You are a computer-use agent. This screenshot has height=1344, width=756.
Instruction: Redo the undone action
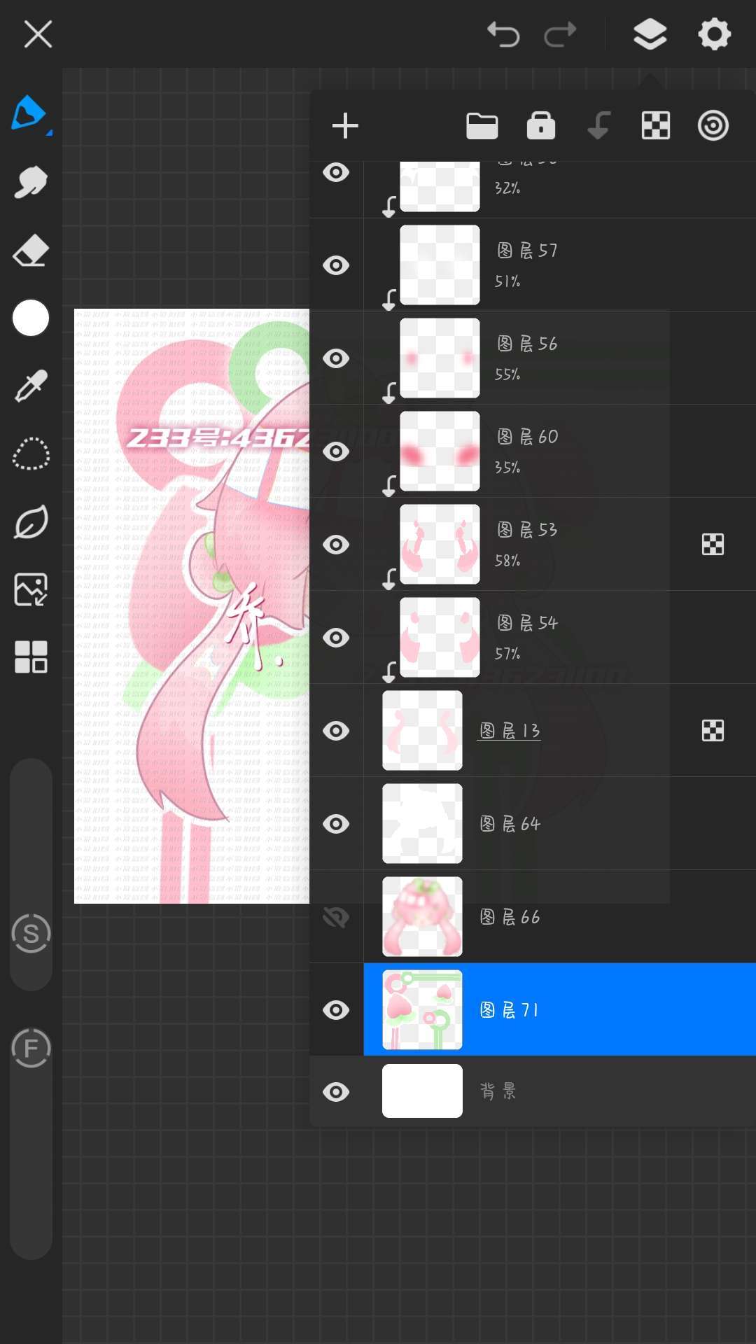[x=560, y=34]
